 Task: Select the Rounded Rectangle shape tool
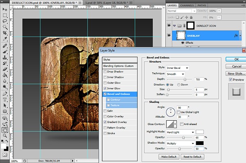pos(5,111)
